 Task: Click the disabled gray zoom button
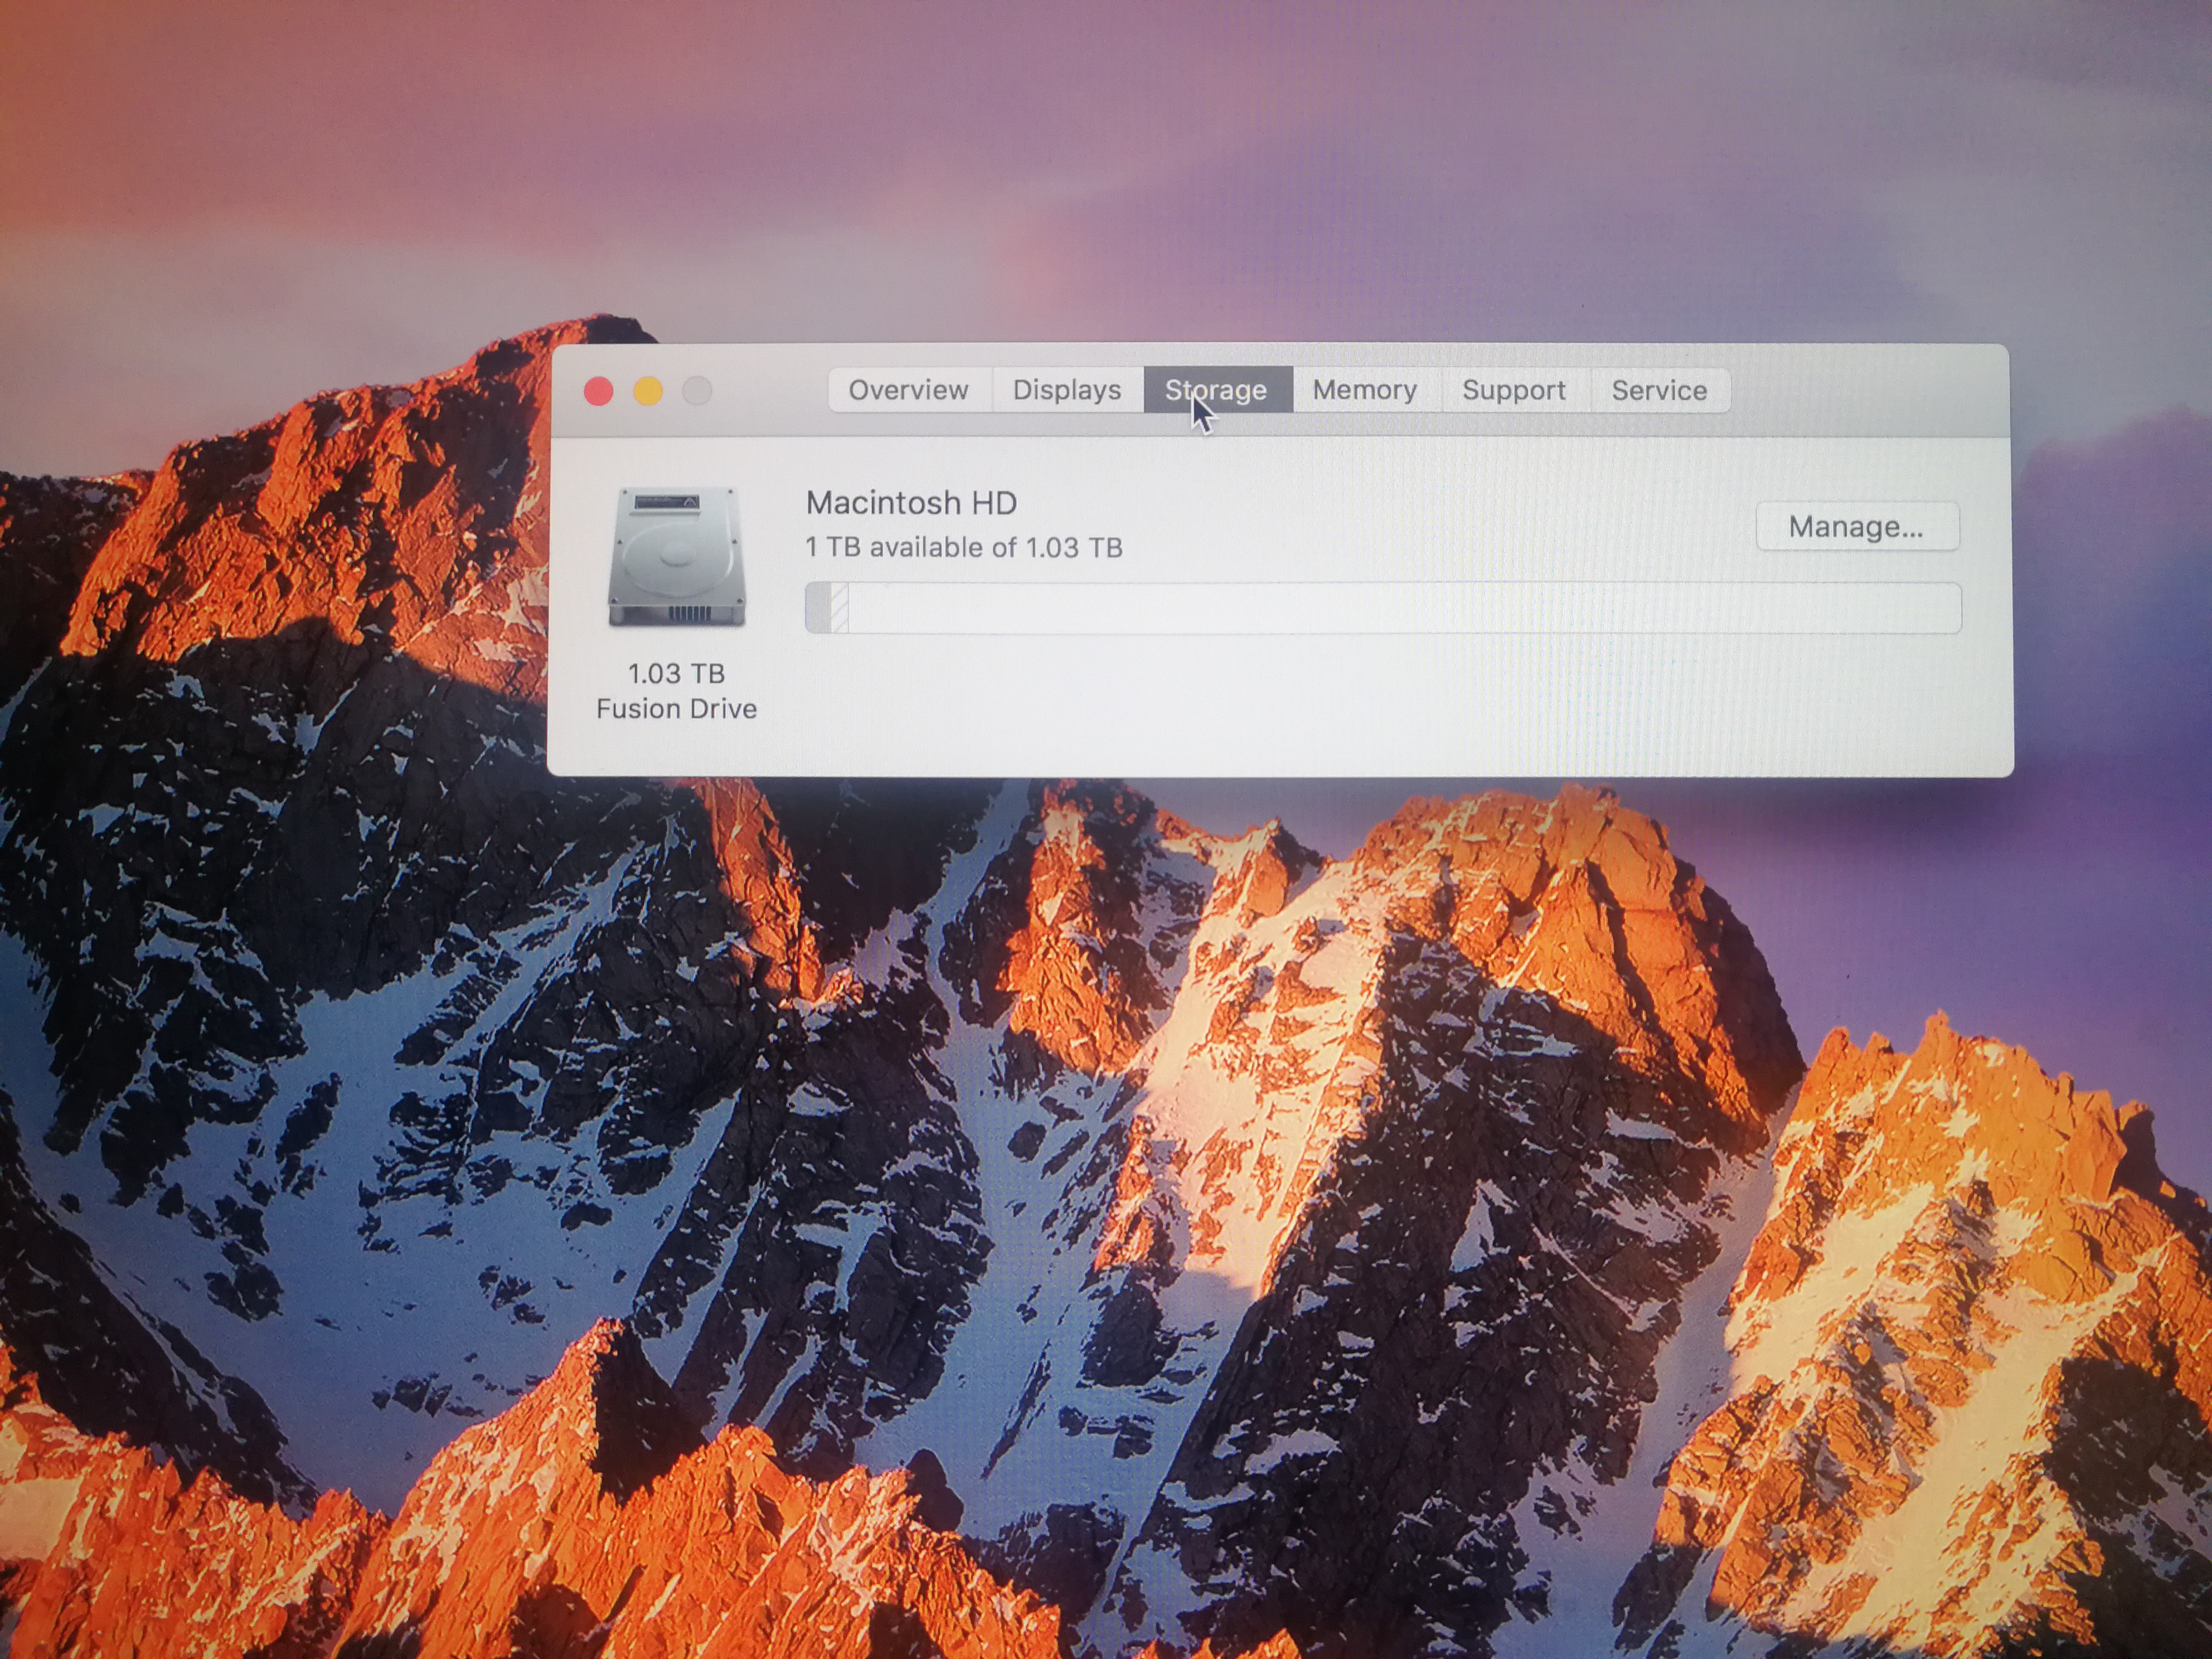(697, 391)
